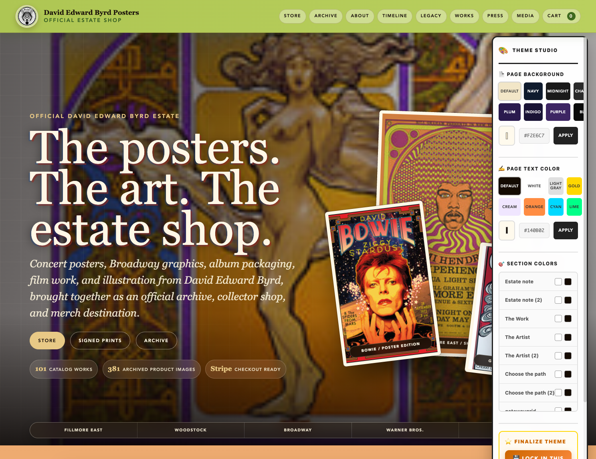Click the Byrd circular logo in header
596x459 pixels.
27,16
